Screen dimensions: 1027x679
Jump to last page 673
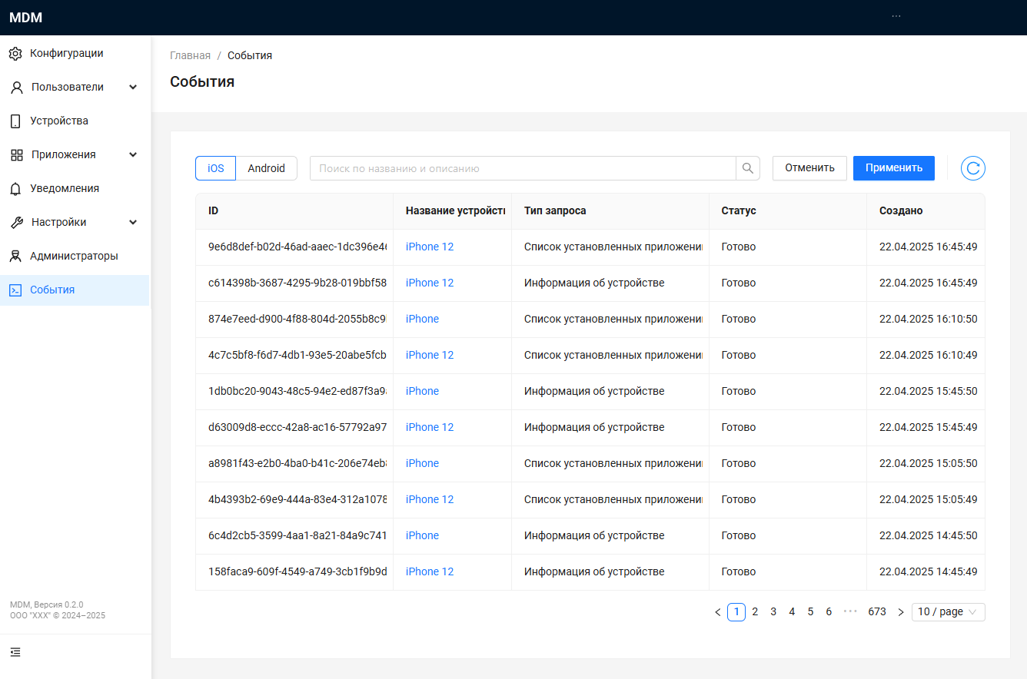tap(876, 612)
